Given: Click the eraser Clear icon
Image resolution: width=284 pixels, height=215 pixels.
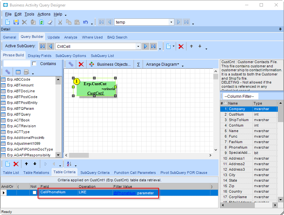Looking at the screenshot, I should point(50,22).
